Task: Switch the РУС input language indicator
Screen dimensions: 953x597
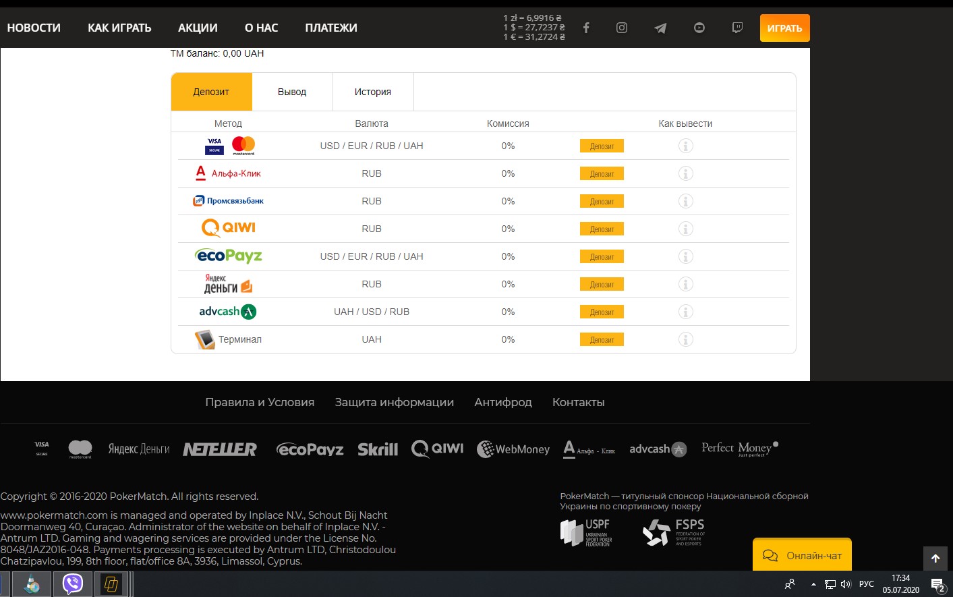Action: pyautogui.click(x=867, y=584)
